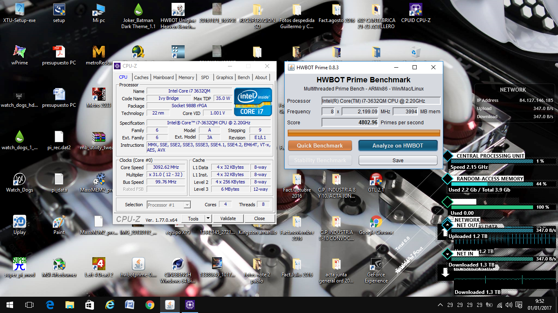Open Task View on the taskbar
Screen dimensions: 558x313
tap(29, 305)
